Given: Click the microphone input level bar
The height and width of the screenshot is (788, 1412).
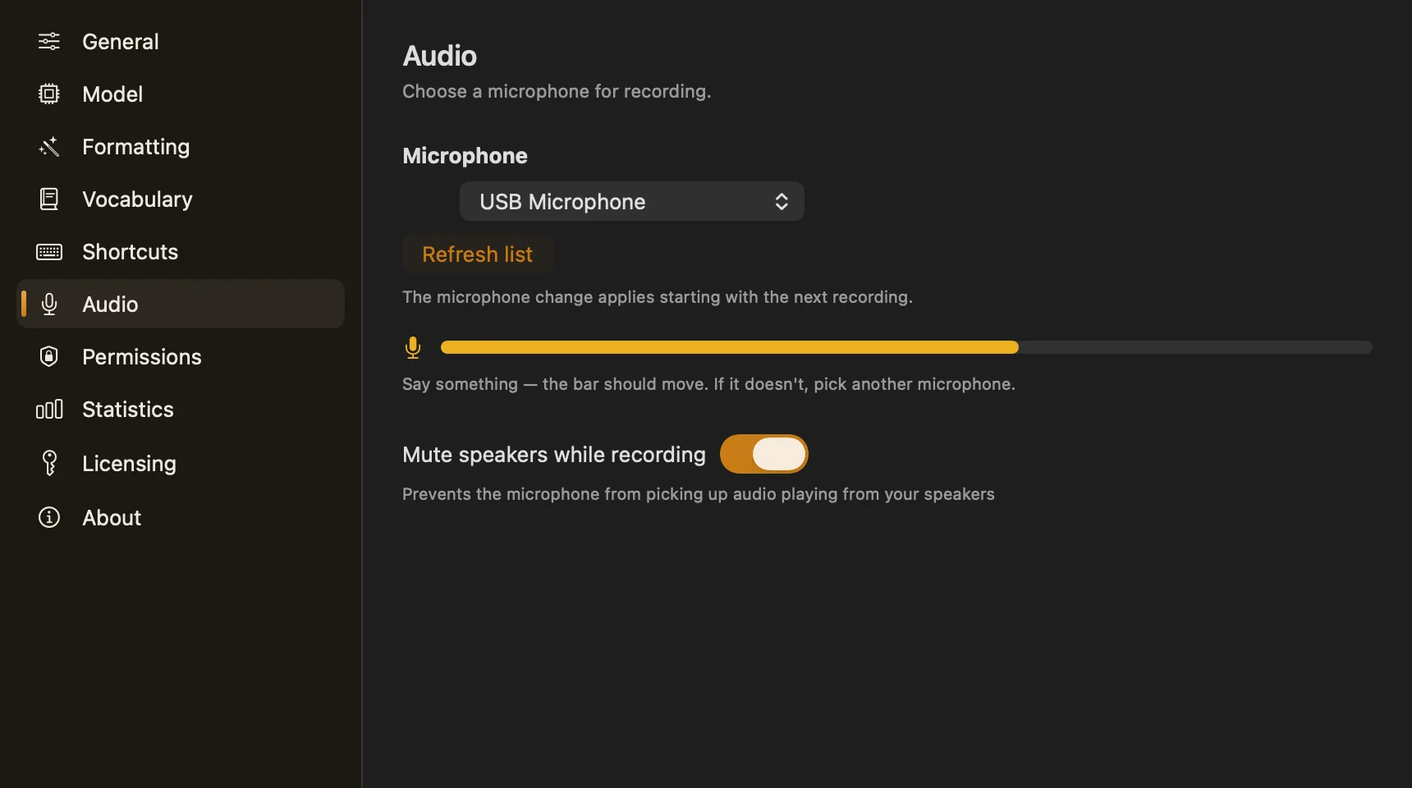Looking at the screenshot, I should (906, 347).
